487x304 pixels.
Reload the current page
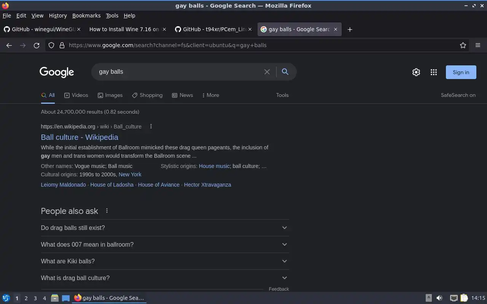point(37,45)
